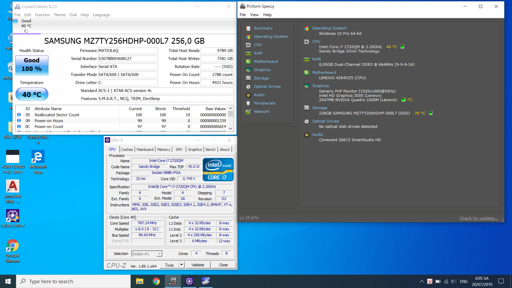Click the Check for updates link

(x=479, y=218)
